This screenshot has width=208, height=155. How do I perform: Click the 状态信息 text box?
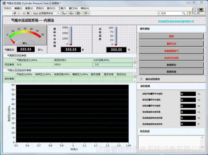[170, 142]
